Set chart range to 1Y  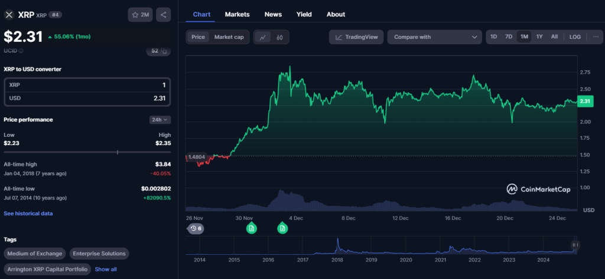[x=539, y=37]
